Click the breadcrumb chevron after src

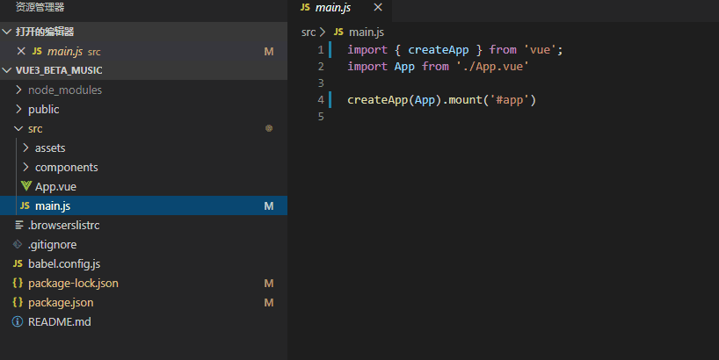(x=323, y=32)
